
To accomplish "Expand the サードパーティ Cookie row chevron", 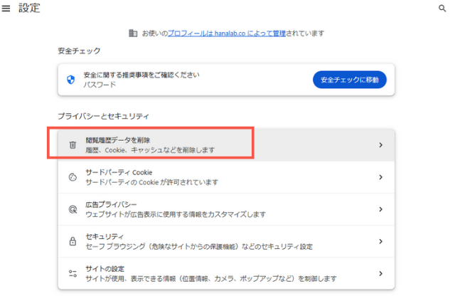I will click(x=380, y=177).
